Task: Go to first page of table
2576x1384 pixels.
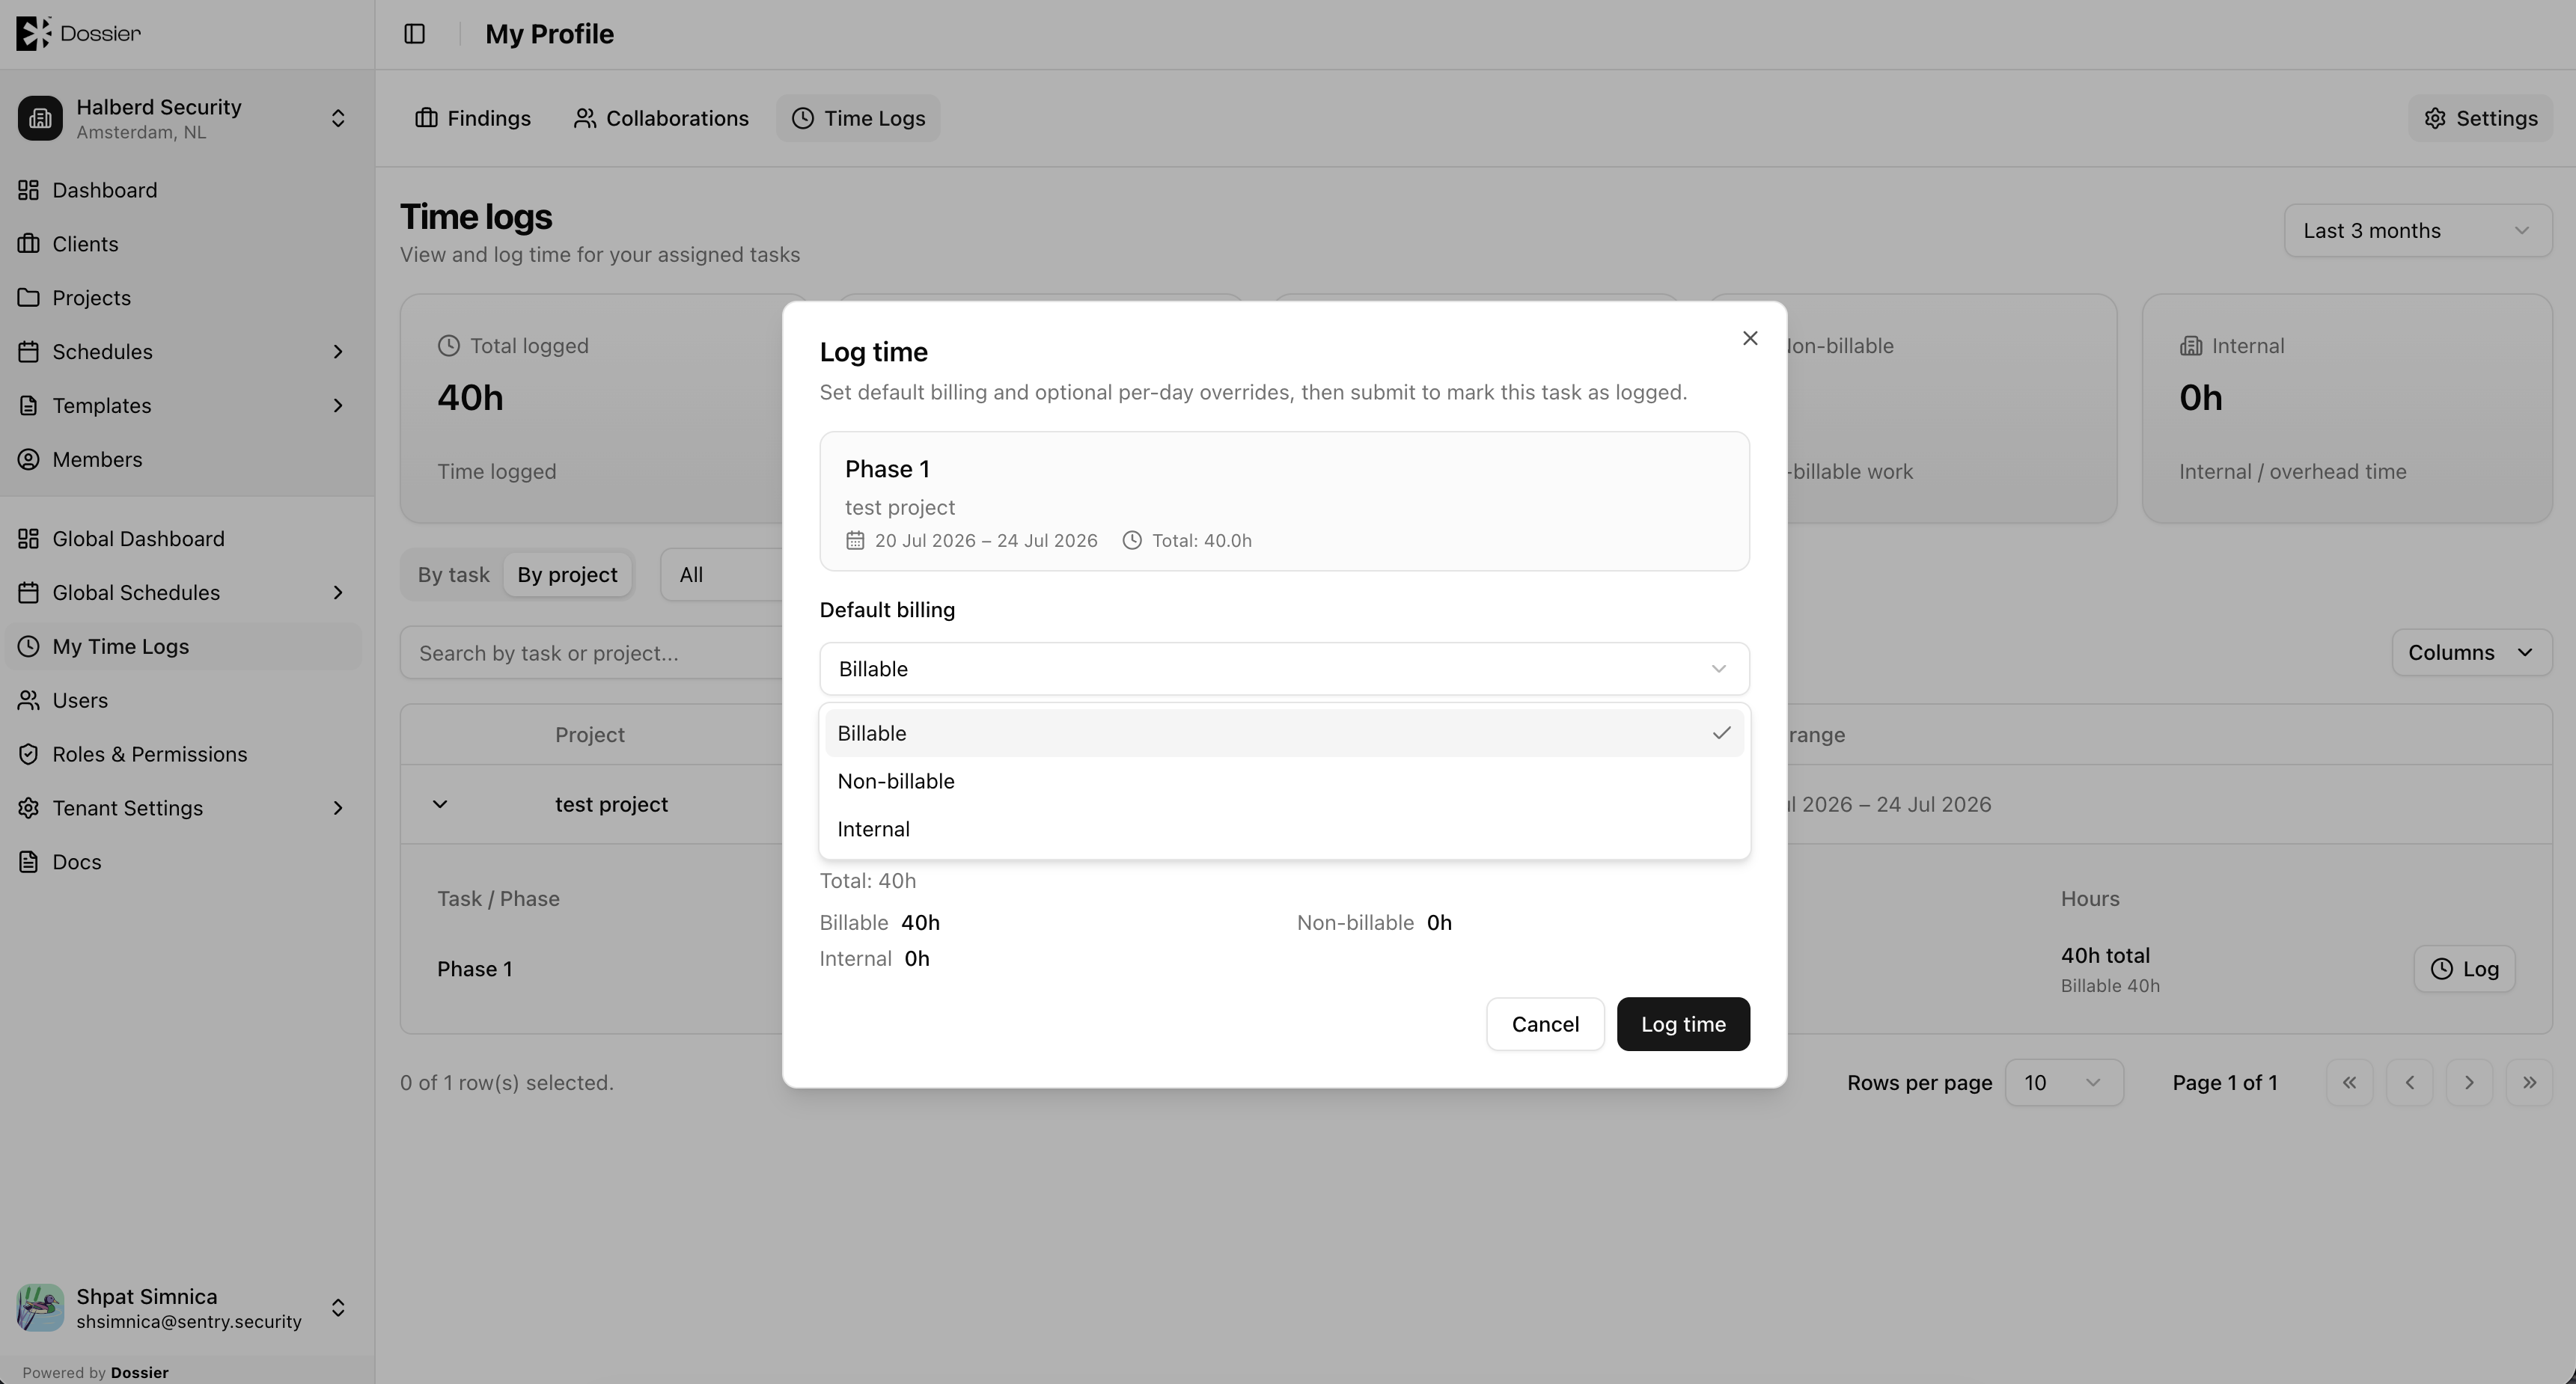Action: click(2349, 1083)
